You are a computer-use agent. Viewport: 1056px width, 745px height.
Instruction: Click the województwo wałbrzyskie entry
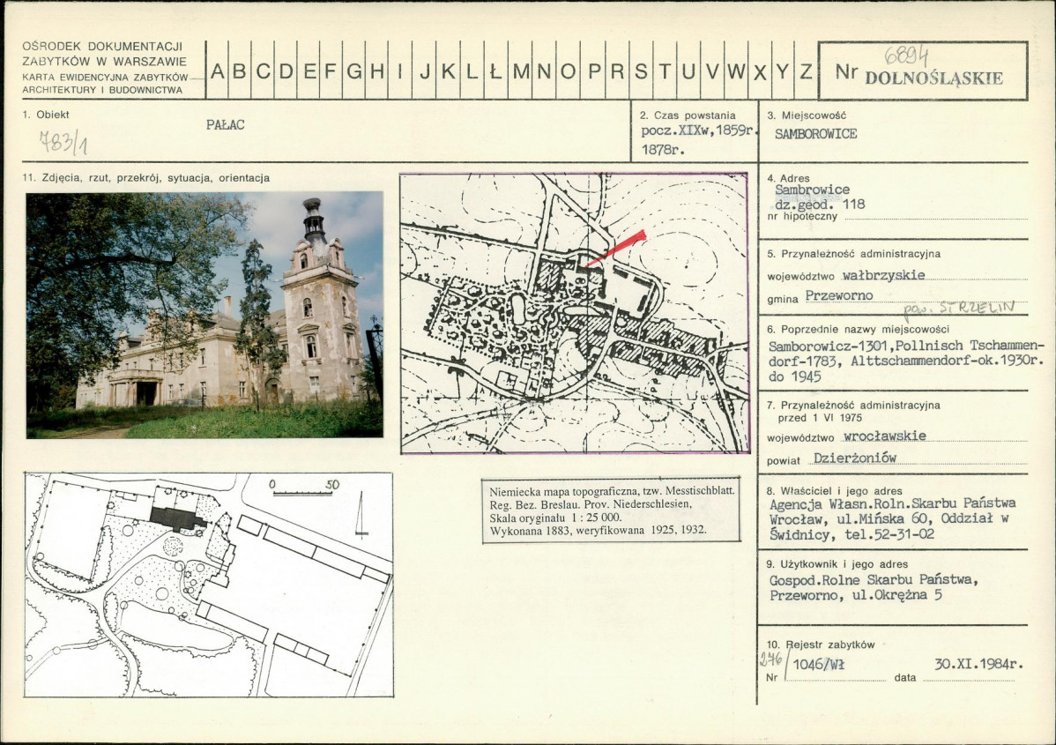click(846, 275)
